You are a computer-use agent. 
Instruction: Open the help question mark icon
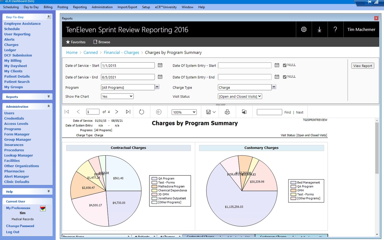pos(335,29)
